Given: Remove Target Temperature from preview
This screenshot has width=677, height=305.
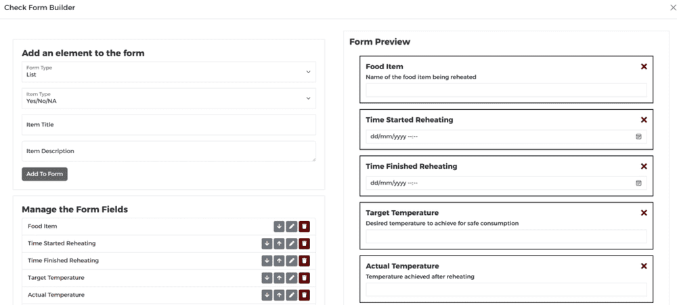Looking at the screenshot, I should (644, 213).
